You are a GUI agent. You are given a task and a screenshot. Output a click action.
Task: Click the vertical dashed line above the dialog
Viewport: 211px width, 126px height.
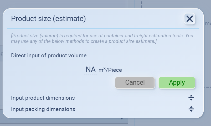[142, 4]
